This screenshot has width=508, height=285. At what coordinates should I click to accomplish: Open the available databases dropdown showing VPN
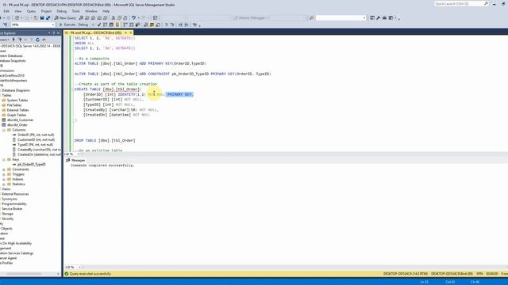point(33,25)
